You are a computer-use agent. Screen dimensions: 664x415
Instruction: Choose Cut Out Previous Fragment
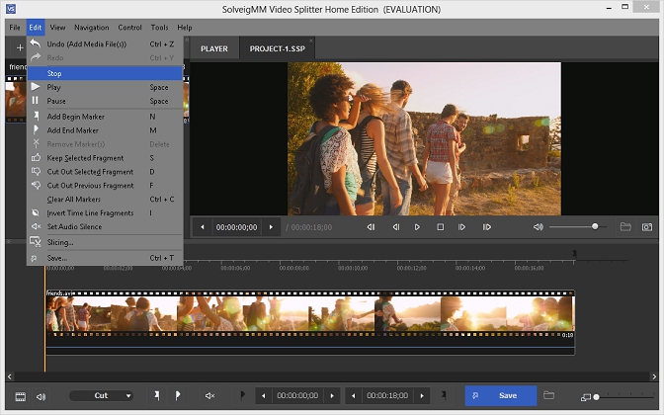pyautogui.click(x=105, y=186)
